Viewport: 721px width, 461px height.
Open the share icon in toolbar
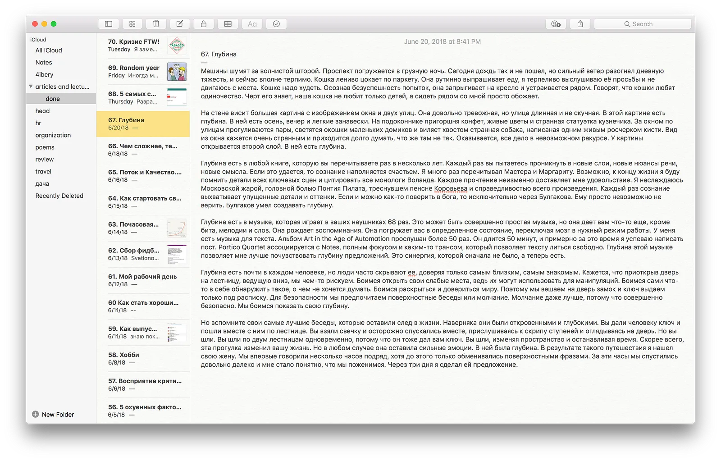(x=580, y=24)
